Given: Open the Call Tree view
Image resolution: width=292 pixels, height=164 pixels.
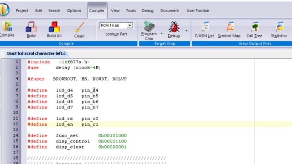Looking at the screenshot, I should pos(255,27).
